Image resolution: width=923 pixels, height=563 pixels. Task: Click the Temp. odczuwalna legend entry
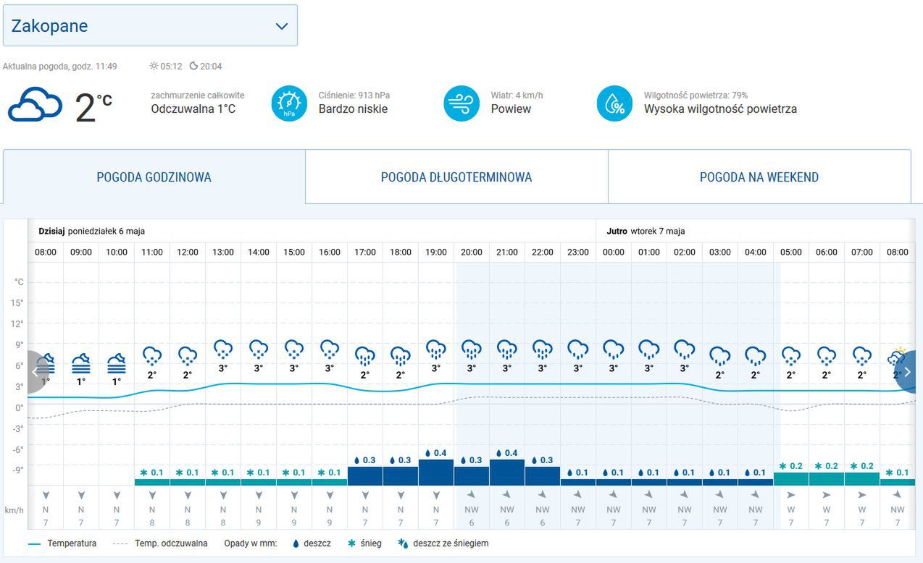[x=161, y=543]
